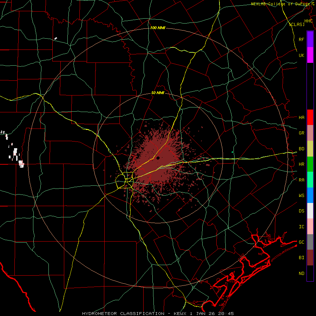The height and width of the screenshot is (316, 316).
Task: Click the blue WS legend swatch
Action: pyautogui.click(x=310, y=195)
